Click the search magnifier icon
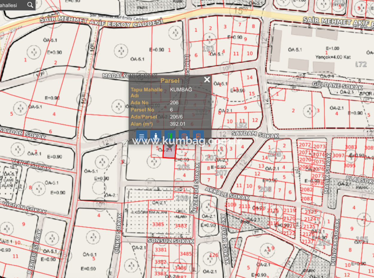The height and width of the screenshot is (278, 374). click(30, 5)
